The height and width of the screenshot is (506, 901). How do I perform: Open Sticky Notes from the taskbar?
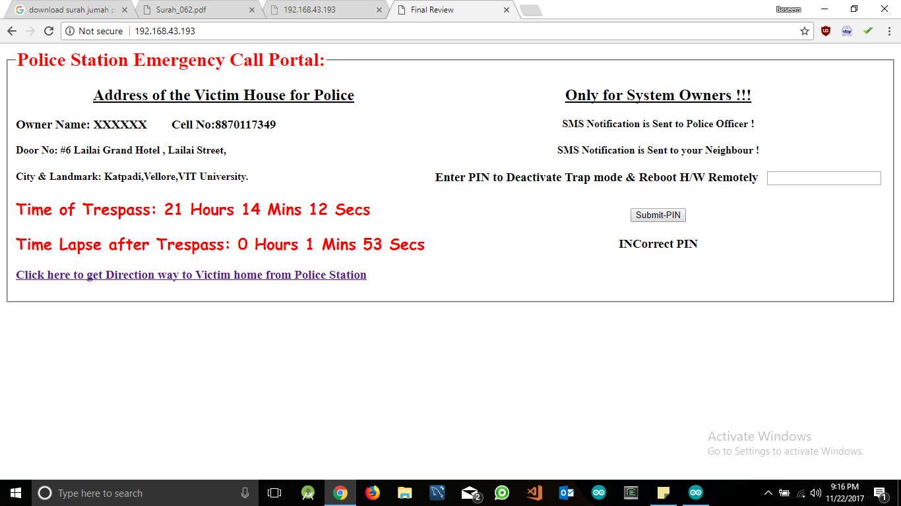pyautogui.click(x=663, y=492)
